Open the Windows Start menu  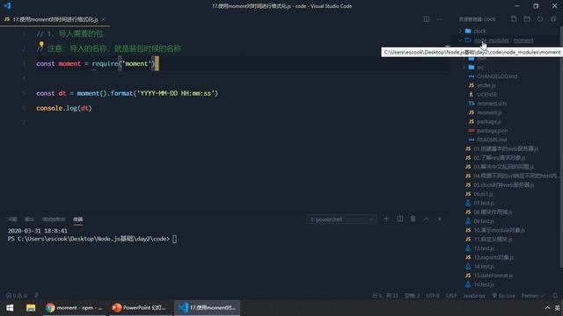click(x=10, y=308)
